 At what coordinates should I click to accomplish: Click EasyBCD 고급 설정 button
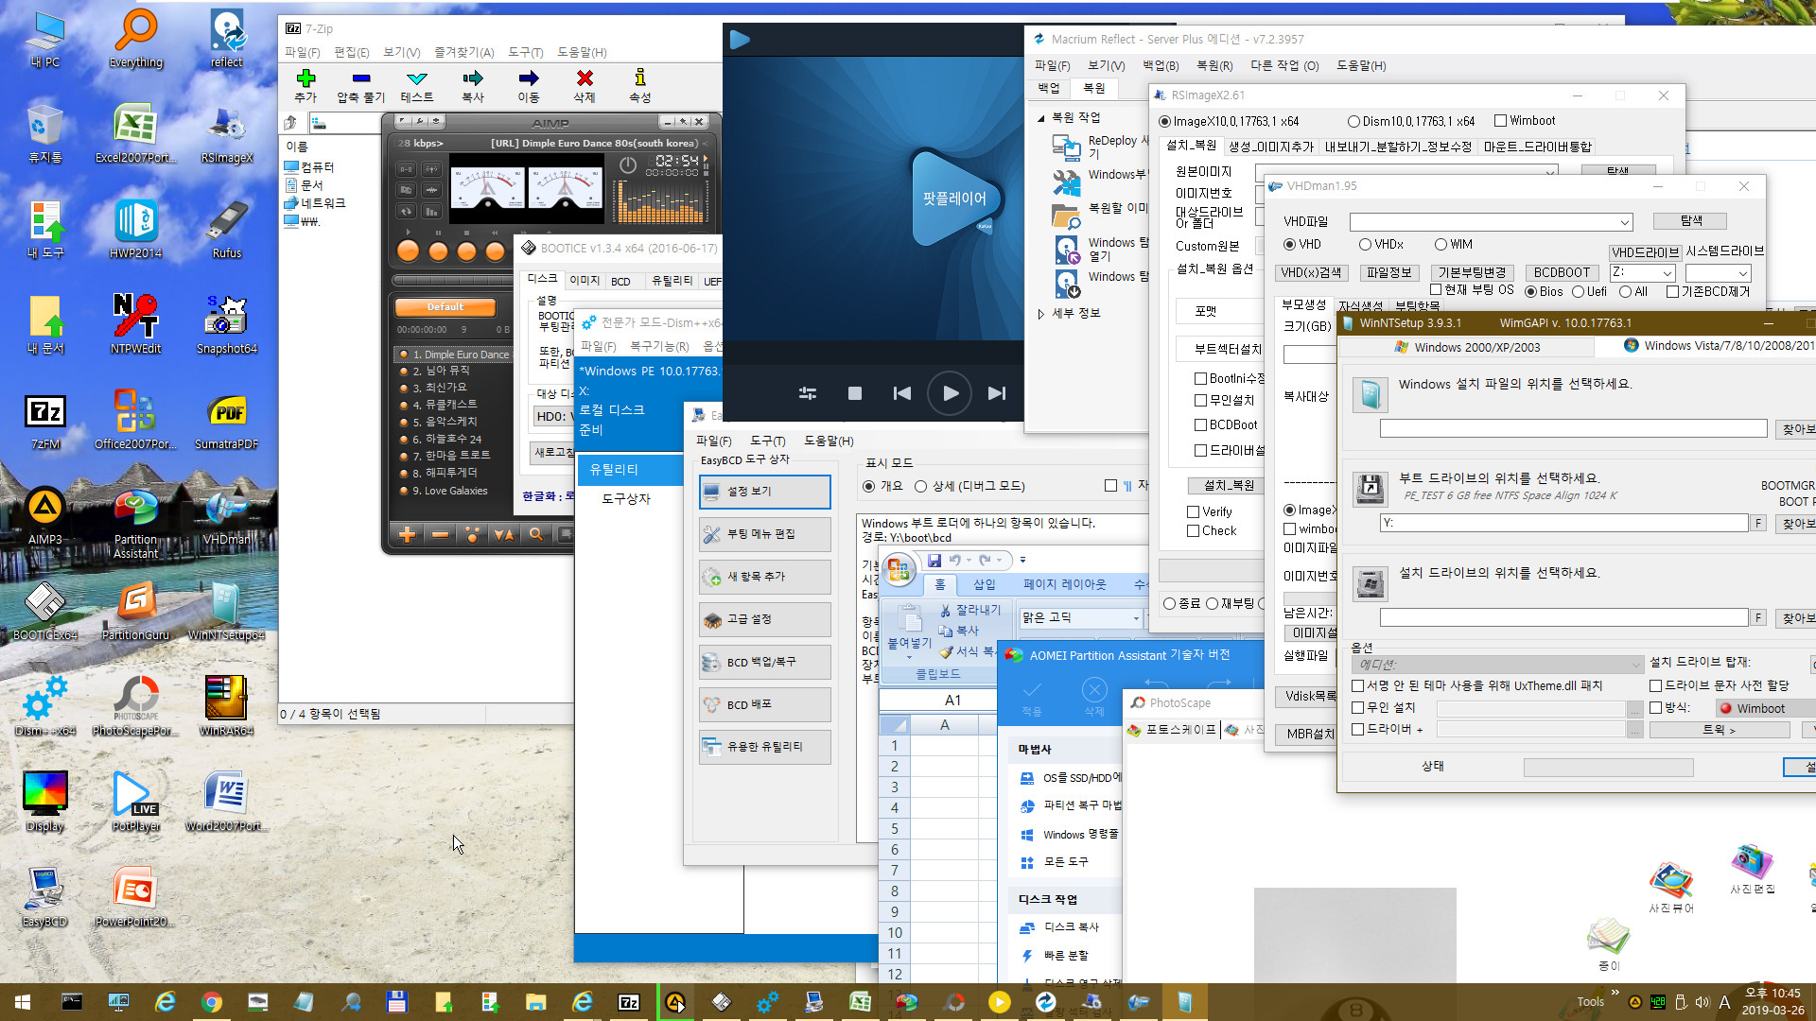click(764, 619)
